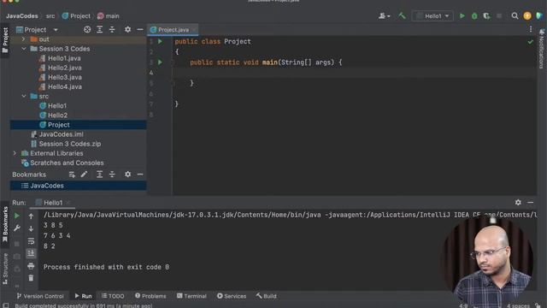Click Select Opened File target icon
The width and height of the screenshot is (547, 308).
pos(87,30)
